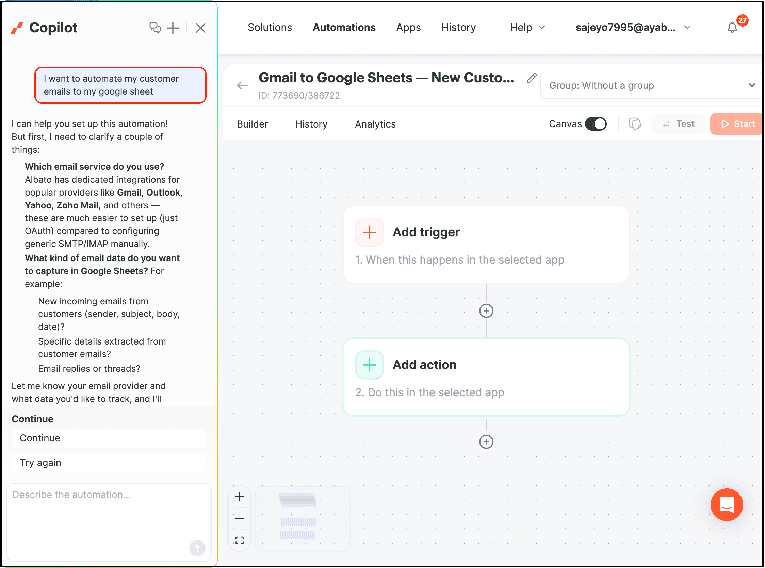
Task: Close the Copilot panel
Action: point(201,28)
